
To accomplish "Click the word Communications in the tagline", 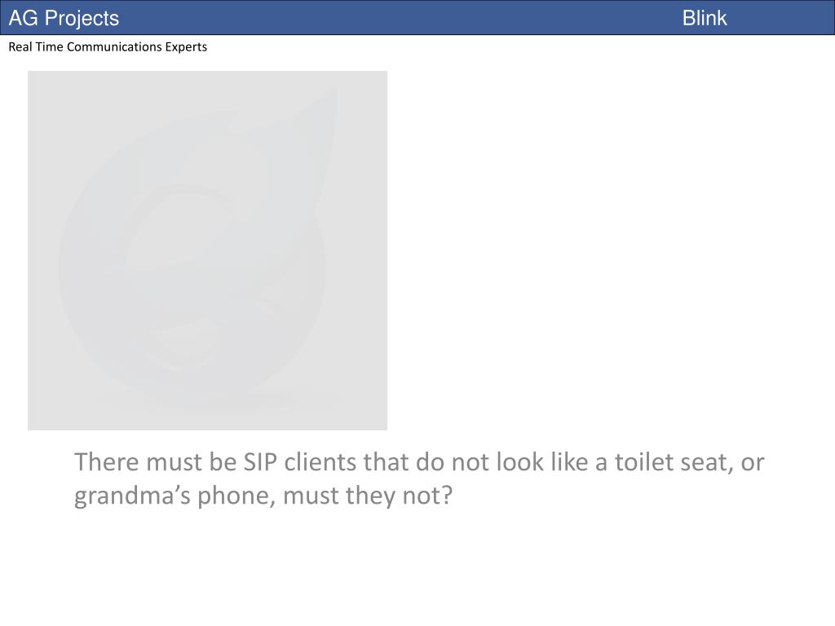I will 114,46.
